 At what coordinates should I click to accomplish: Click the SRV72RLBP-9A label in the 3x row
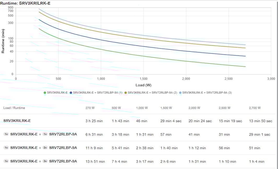[x=63, y=161]
